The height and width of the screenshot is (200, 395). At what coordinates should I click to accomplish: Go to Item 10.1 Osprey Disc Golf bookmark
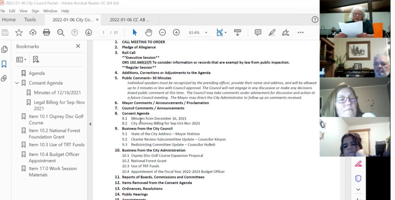point(56,119)
